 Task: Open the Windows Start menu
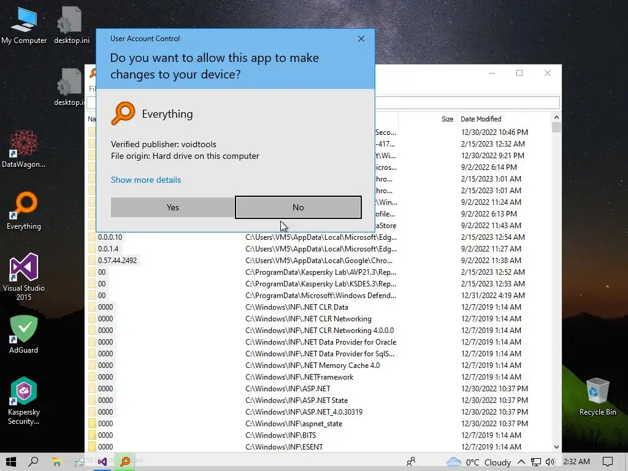(x=11, y=462)
